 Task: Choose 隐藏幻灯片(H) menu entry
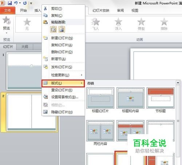[x=63, y=112]
